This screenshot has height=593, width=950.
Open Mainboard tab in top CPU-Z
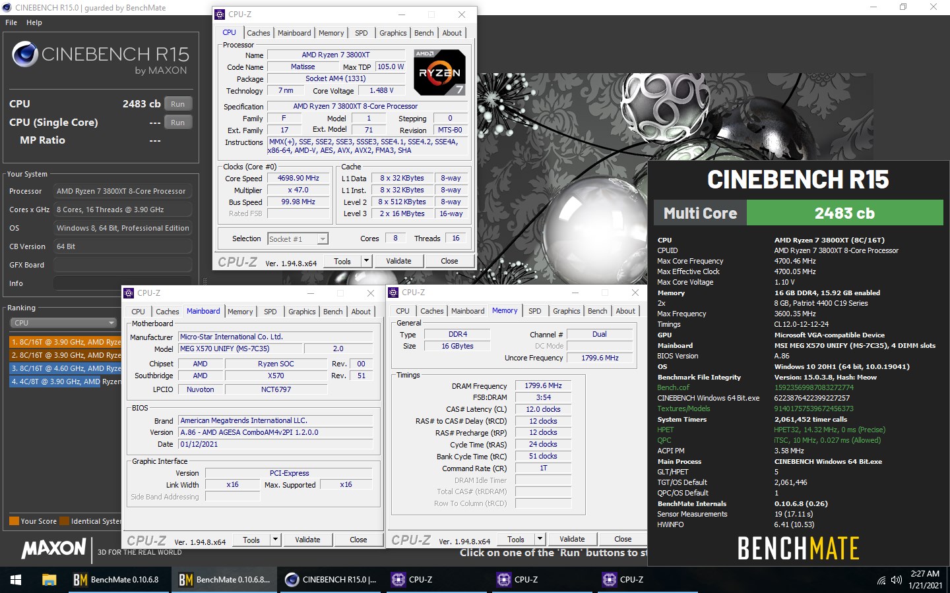294,33
